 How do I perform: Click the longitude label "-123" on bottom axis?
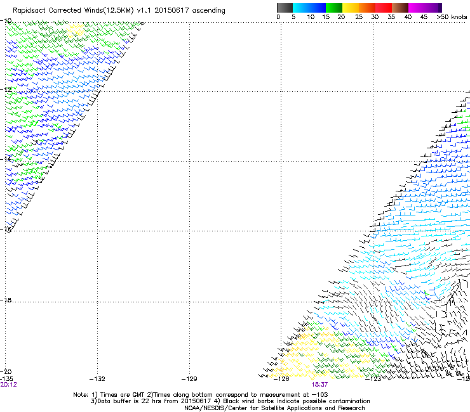(373, 379)
